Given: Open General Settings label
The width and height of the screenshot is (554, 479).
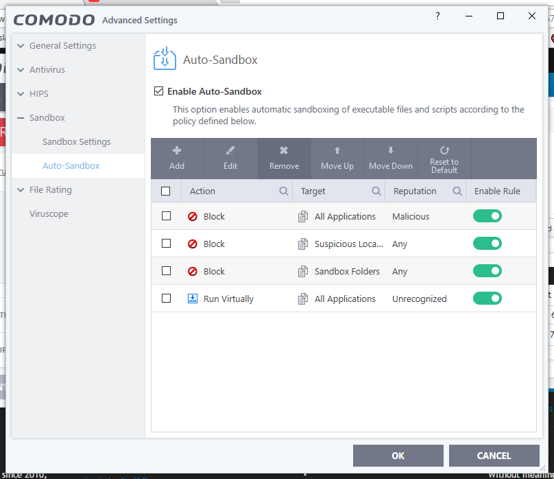Looking at the screenshot, I should click(62, 46).
